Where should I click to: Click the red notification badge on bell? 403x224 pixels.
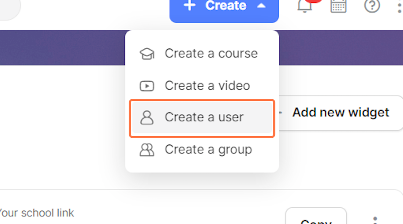(x=314, y=1)
